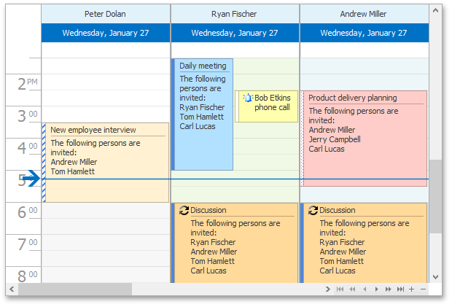Move to the next resource arrow
The image size is (452, 307).
[376, 289]
